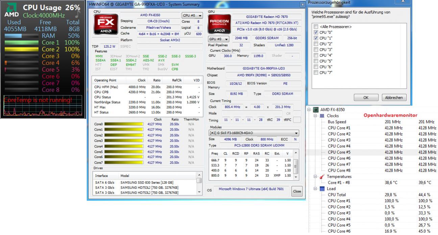The image size is (438, 235).
Task: Click the Radeon Graphics AMD logo
Action: pyautogui.click(x=218, y=24)
